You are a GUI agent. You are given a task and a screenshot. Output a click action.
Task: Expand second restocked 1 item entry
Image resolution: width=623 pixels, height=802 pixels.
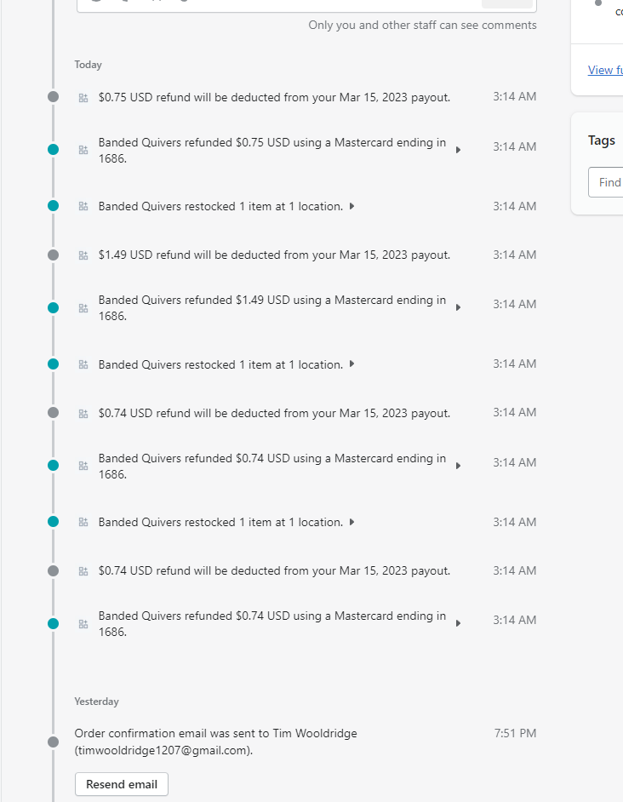pos(352,364)
